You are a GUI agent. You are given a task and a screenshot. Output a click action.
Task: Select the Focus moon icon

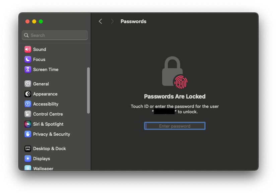pyautogui.click(x=28, y=59)
